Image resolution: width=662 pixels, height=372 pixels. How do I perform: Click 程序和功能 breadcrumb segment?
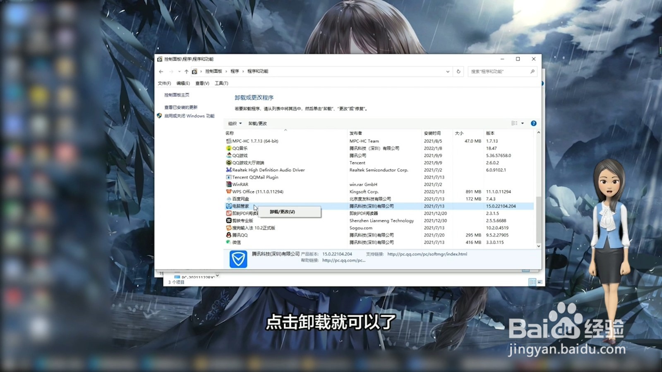coord(258,72)
